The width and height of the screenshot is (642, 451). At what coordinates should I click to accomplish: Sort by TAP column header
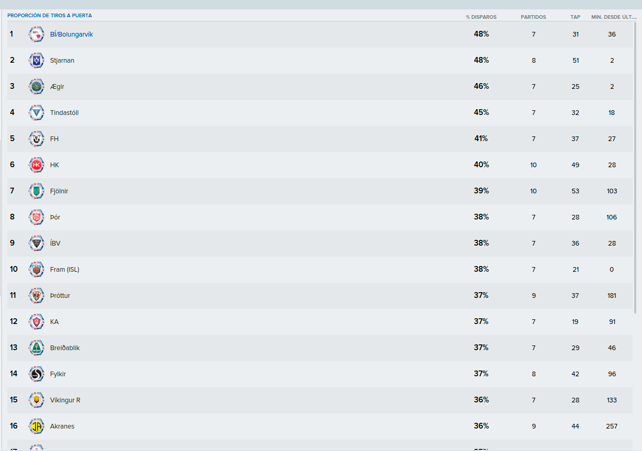point(575,17)
